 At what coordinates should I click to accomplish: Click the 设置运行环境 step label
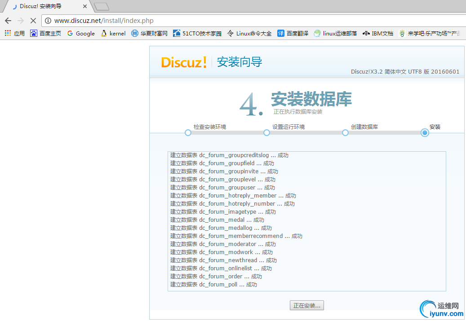point(288,127)
